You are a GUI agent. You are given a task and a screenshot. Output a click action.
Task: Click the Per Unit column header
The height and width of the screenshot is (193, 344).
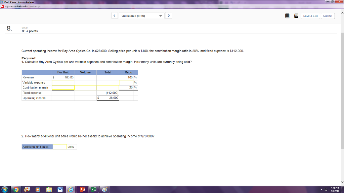[63, 72]
